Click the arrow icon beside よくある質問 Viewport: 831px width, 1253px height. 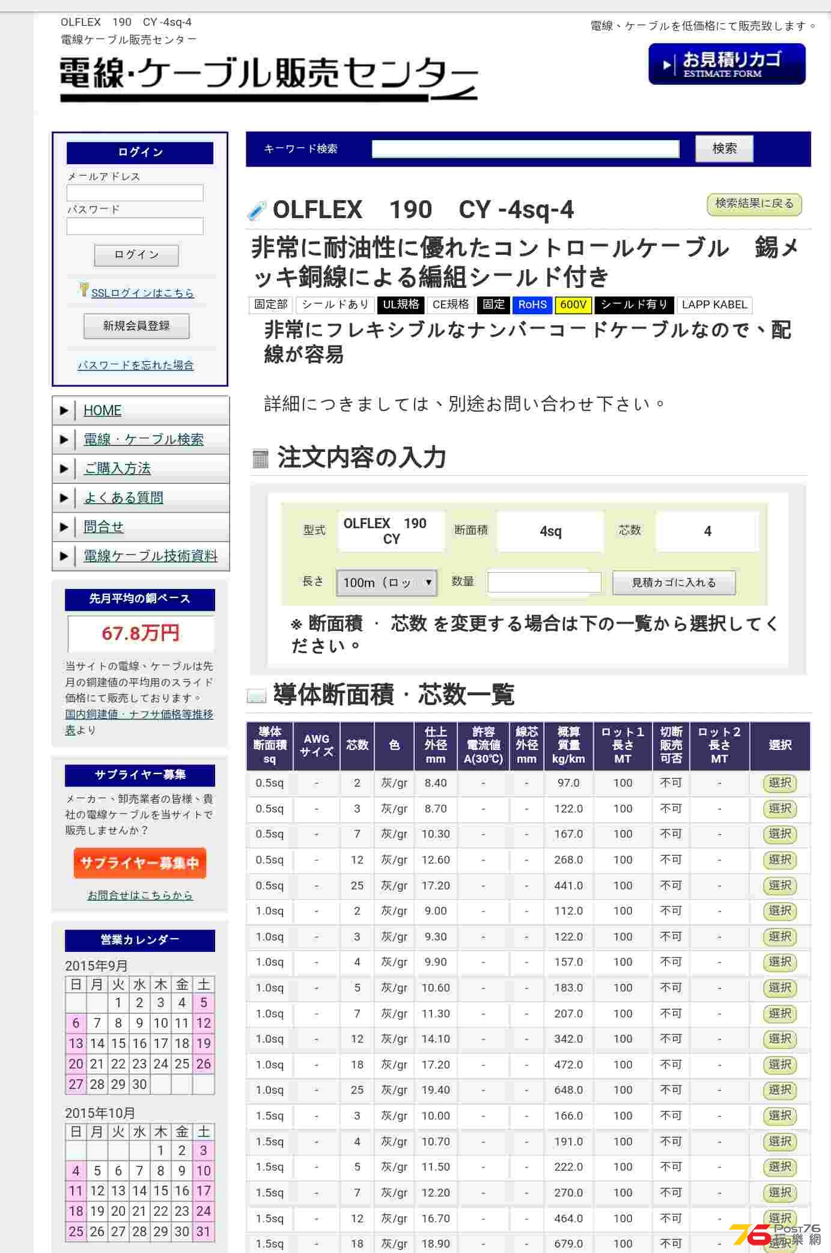click(64, 498)
